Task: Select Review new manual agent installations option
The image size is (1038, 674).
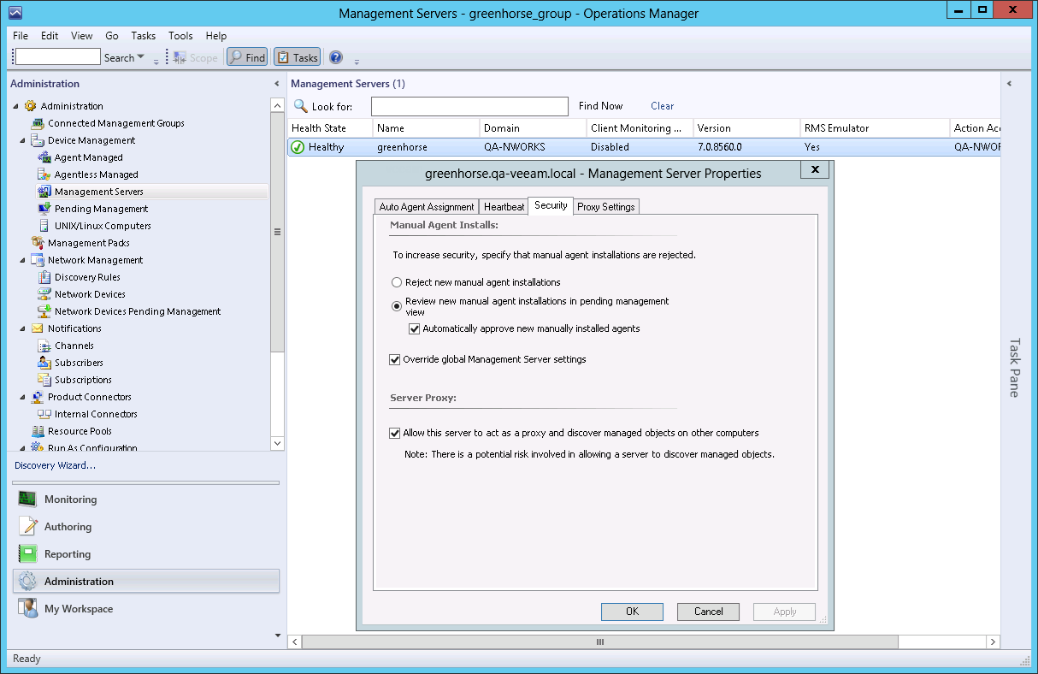Action: pos(396,306)
